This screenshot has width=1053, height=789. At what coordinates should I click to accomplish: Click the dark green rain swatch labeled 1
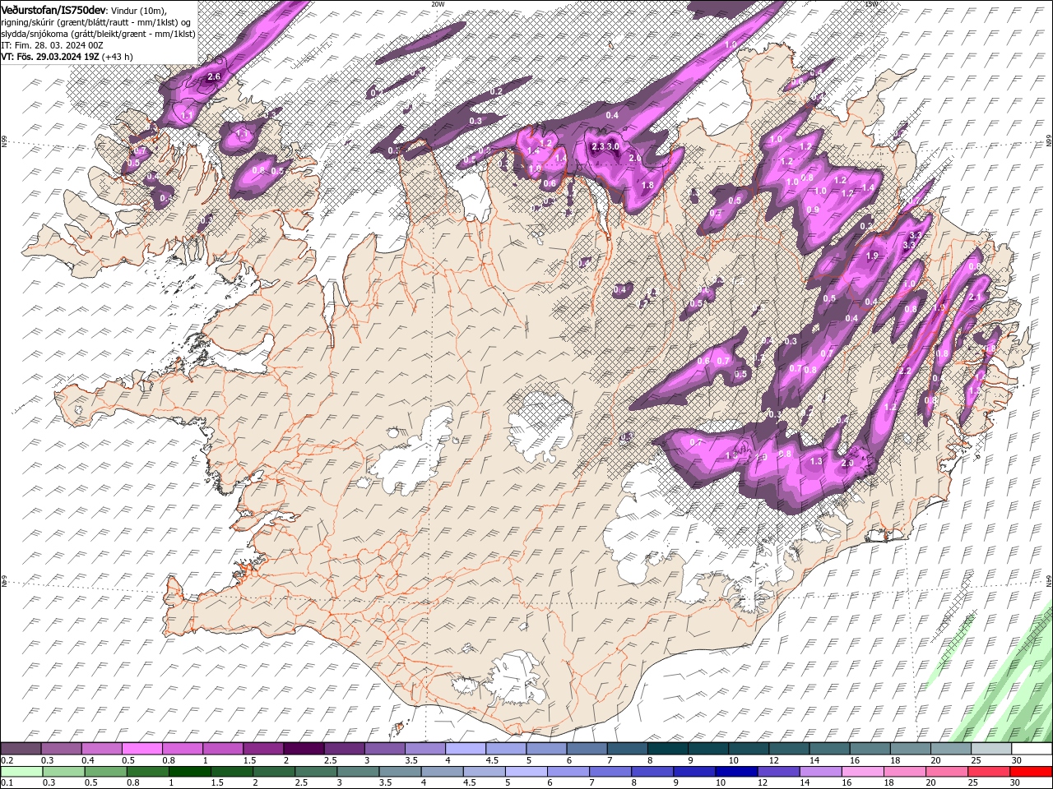click(191, 772)
